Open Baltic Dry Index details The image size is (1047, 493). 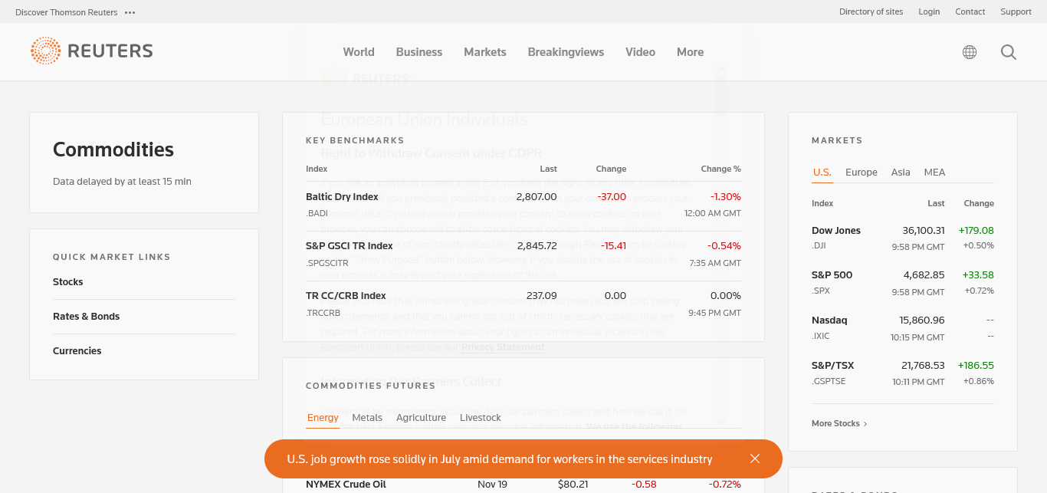(342, 197)
